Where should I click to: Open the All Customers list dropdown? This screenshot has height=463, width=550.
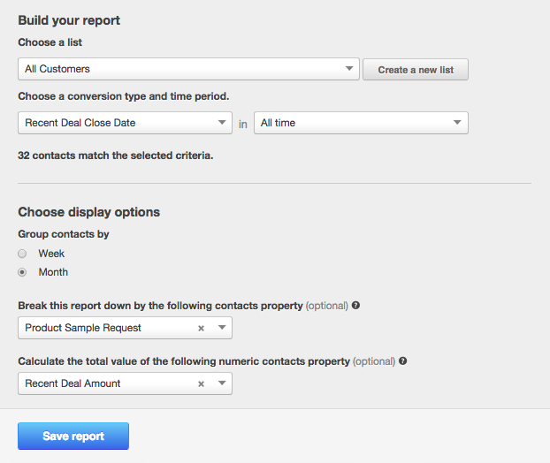177,69
